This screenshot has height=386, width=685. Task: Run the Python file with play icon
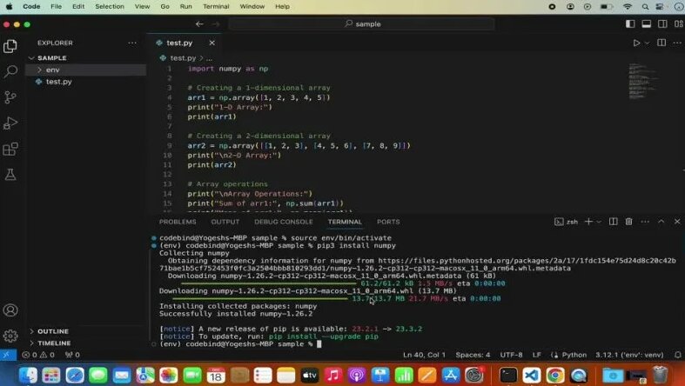[x=636, y=43]
